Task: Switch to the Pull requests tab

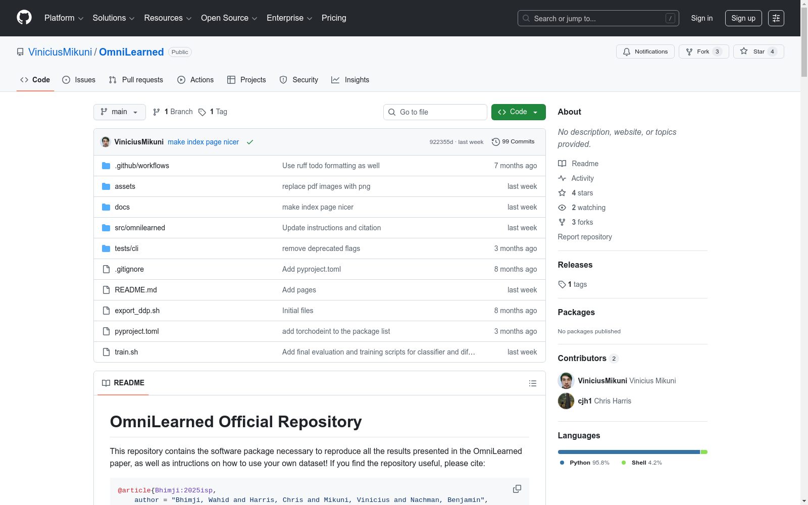Action: [136, 80]
